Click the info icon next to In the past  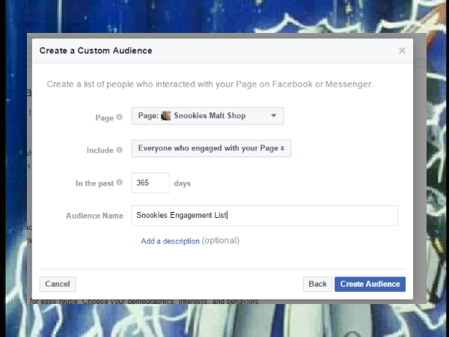120,182
